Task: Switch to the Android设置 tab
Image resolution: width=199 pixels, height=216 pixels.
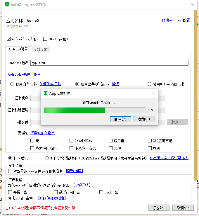Action: (18, 49)
